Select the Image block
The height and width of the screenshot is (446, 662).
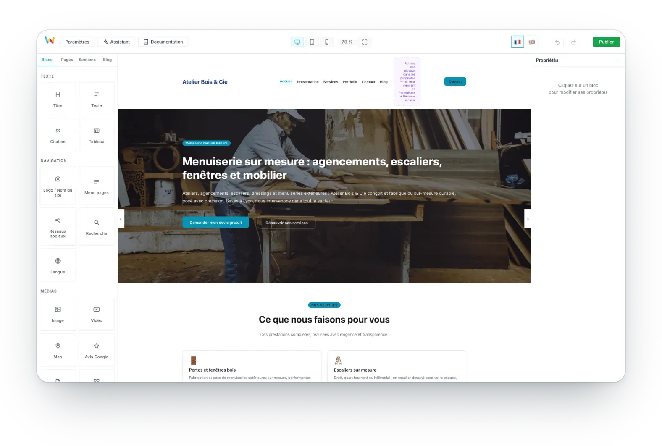coord(58,314)
